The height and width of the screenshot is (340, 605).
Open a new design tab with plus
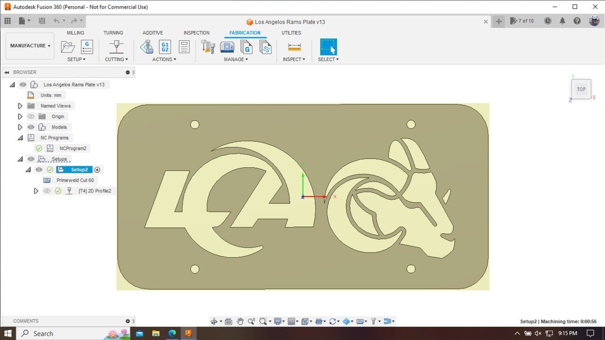pyautogui.click(x=499, y=21)
